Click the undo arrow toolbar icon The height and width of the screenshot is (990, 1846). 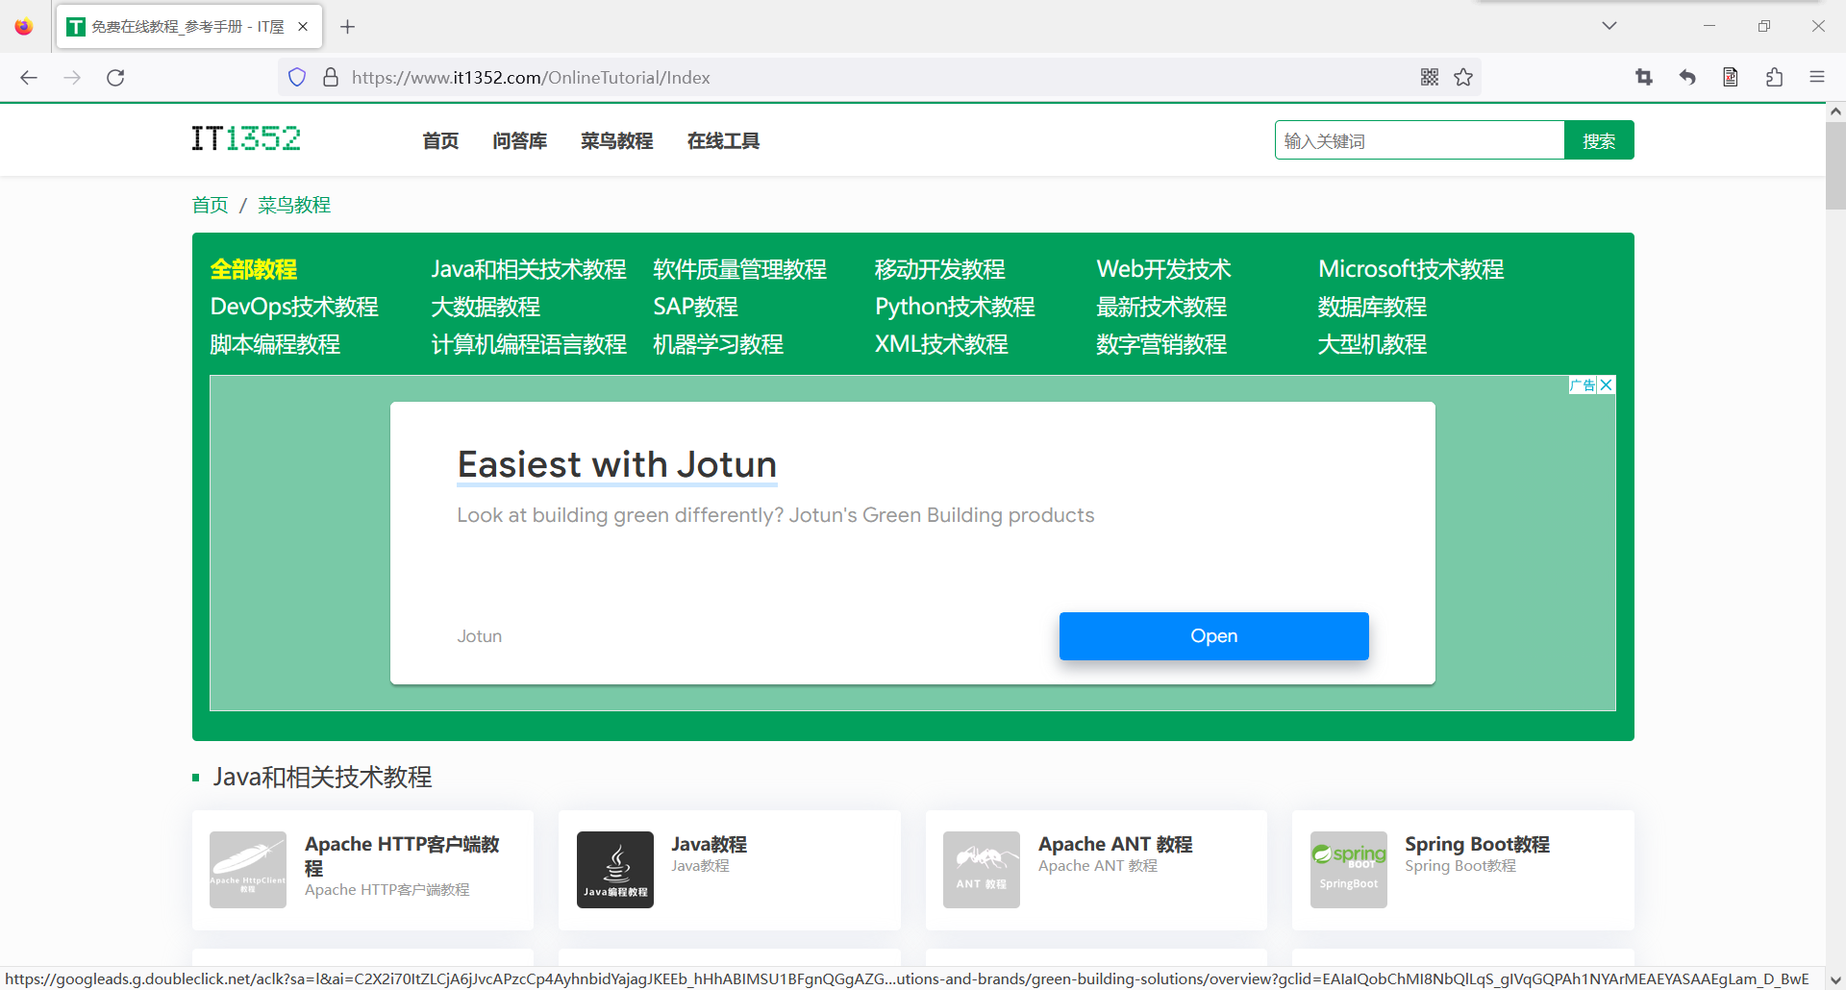(x=1687, y=78)
